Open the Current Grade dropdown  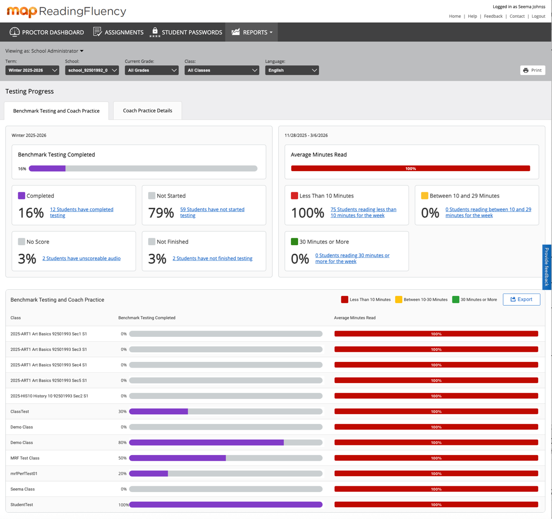[151, 70]
